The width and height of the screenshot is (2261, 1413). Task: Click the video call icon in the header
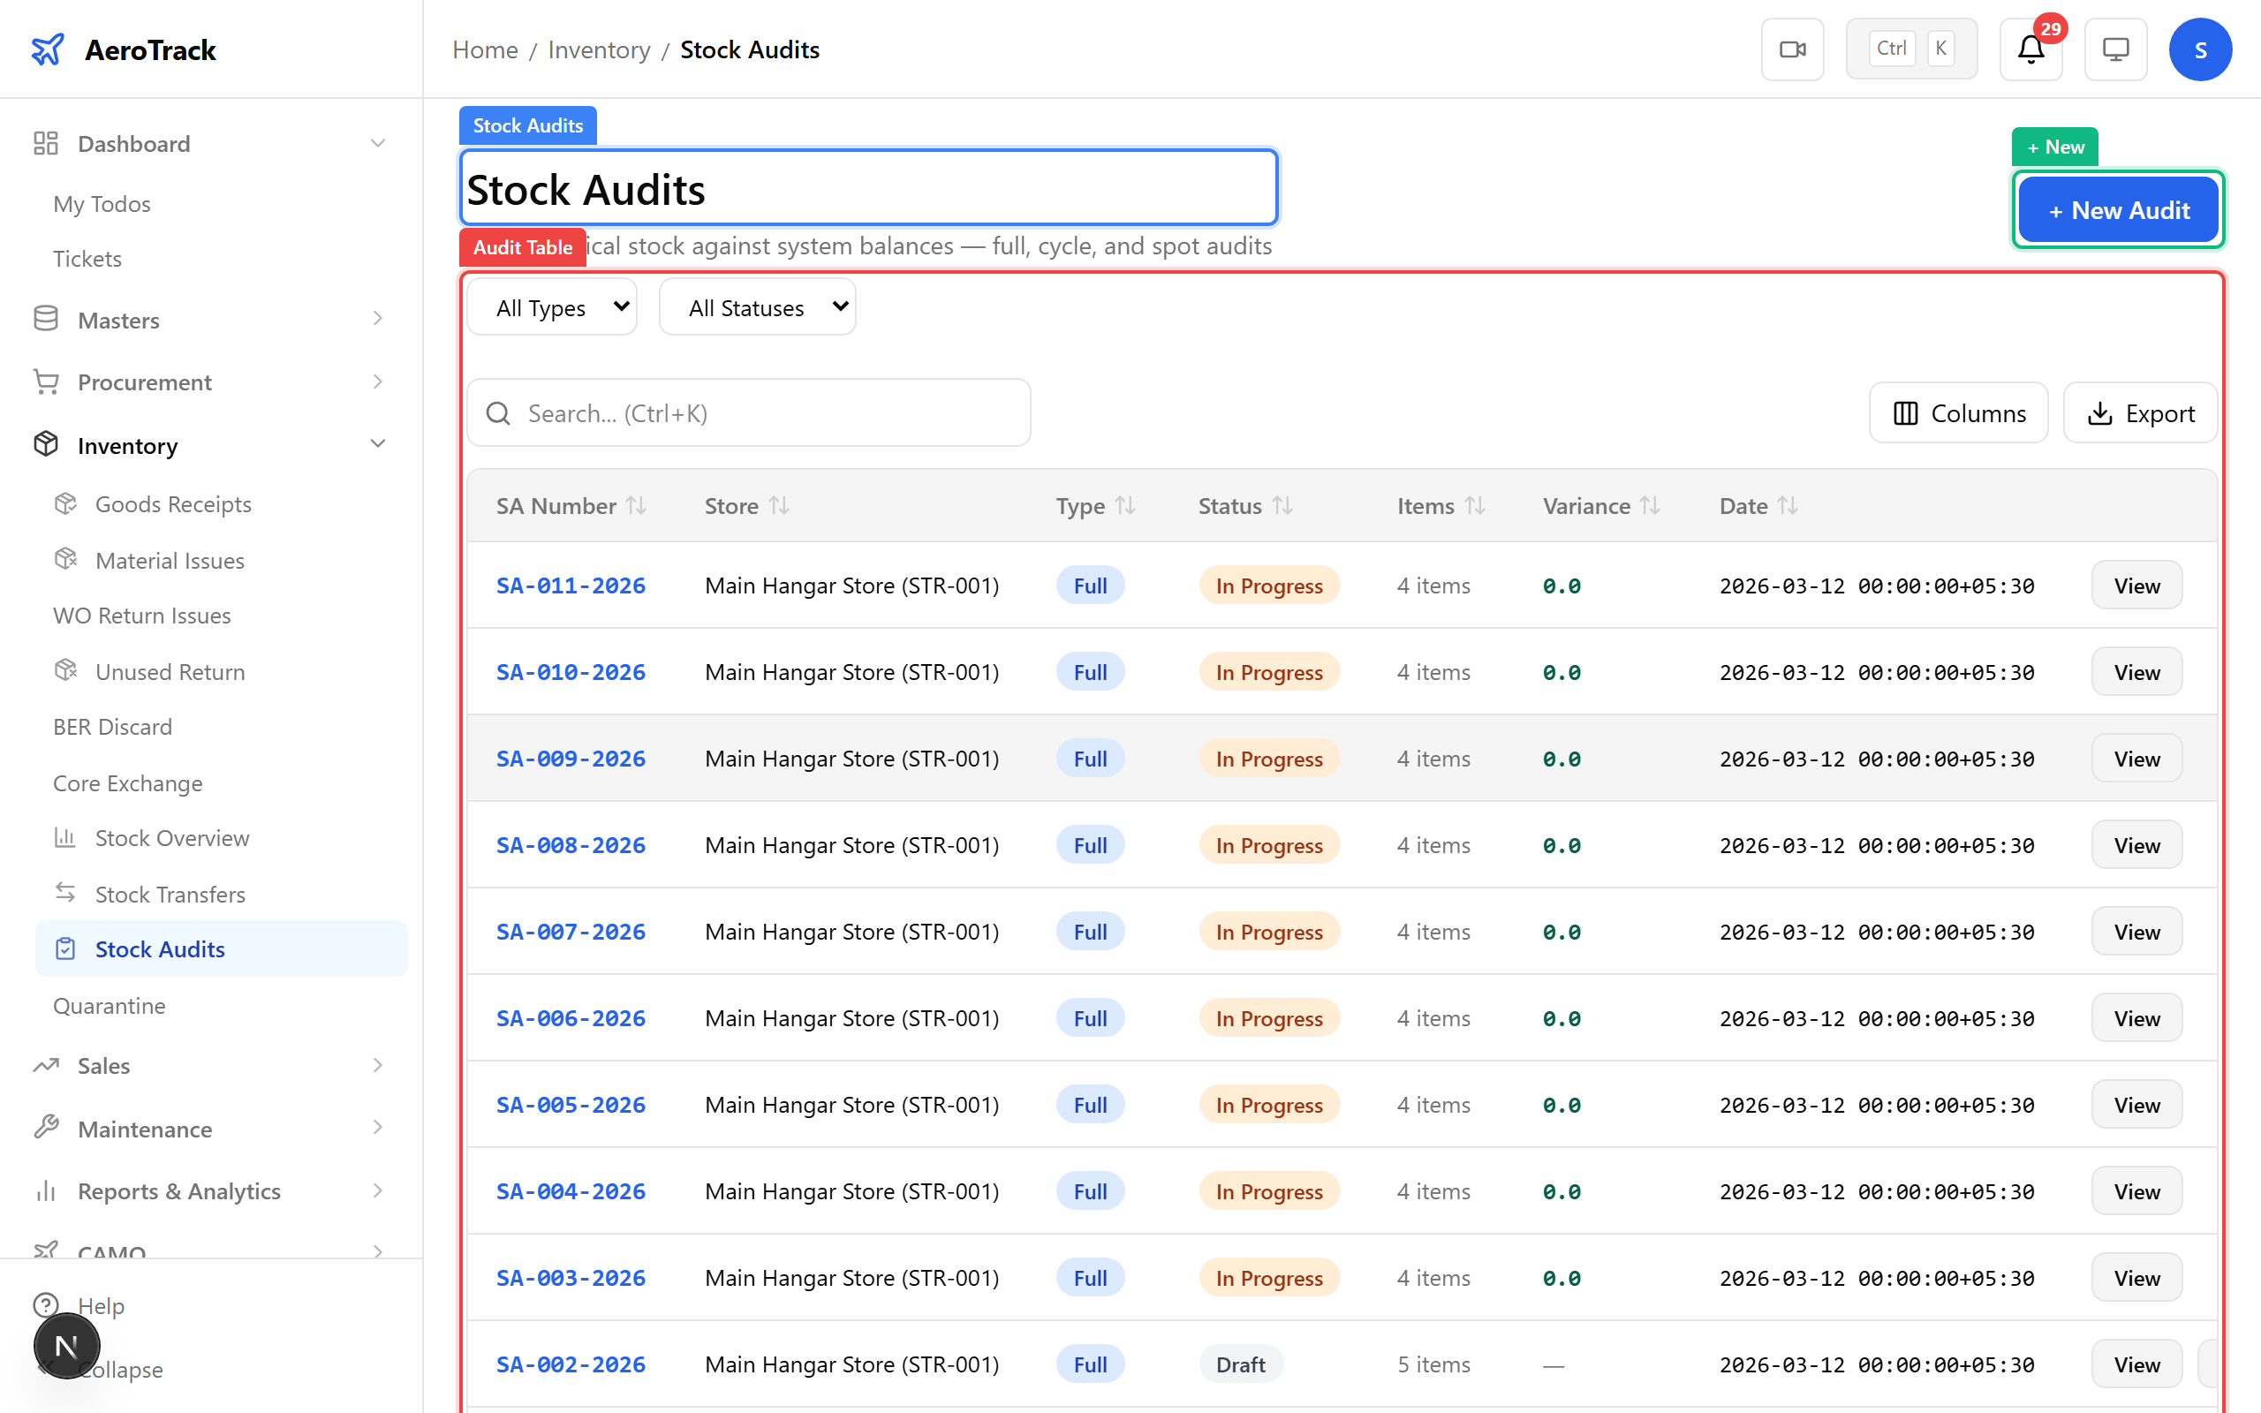(1792, 49)
